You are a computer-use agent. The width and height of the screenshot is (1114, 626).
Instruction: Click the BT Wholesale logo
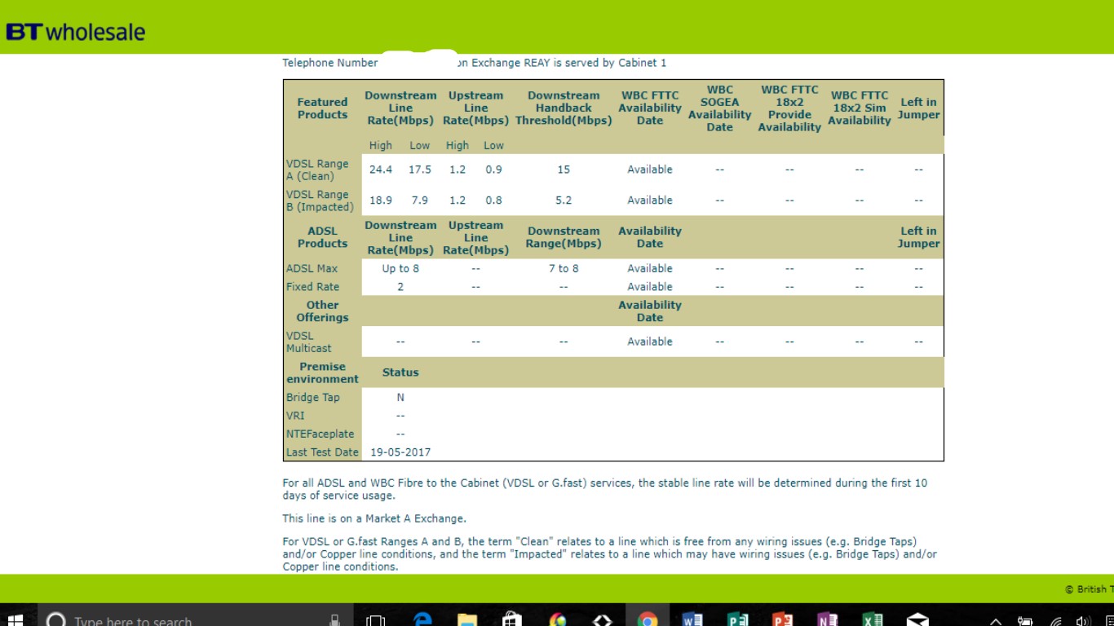coord(75,32)
